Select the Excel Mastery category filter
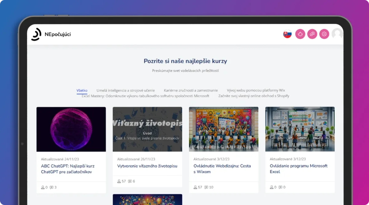The height and width of the screenshot is (205, 369). point(145,96)
